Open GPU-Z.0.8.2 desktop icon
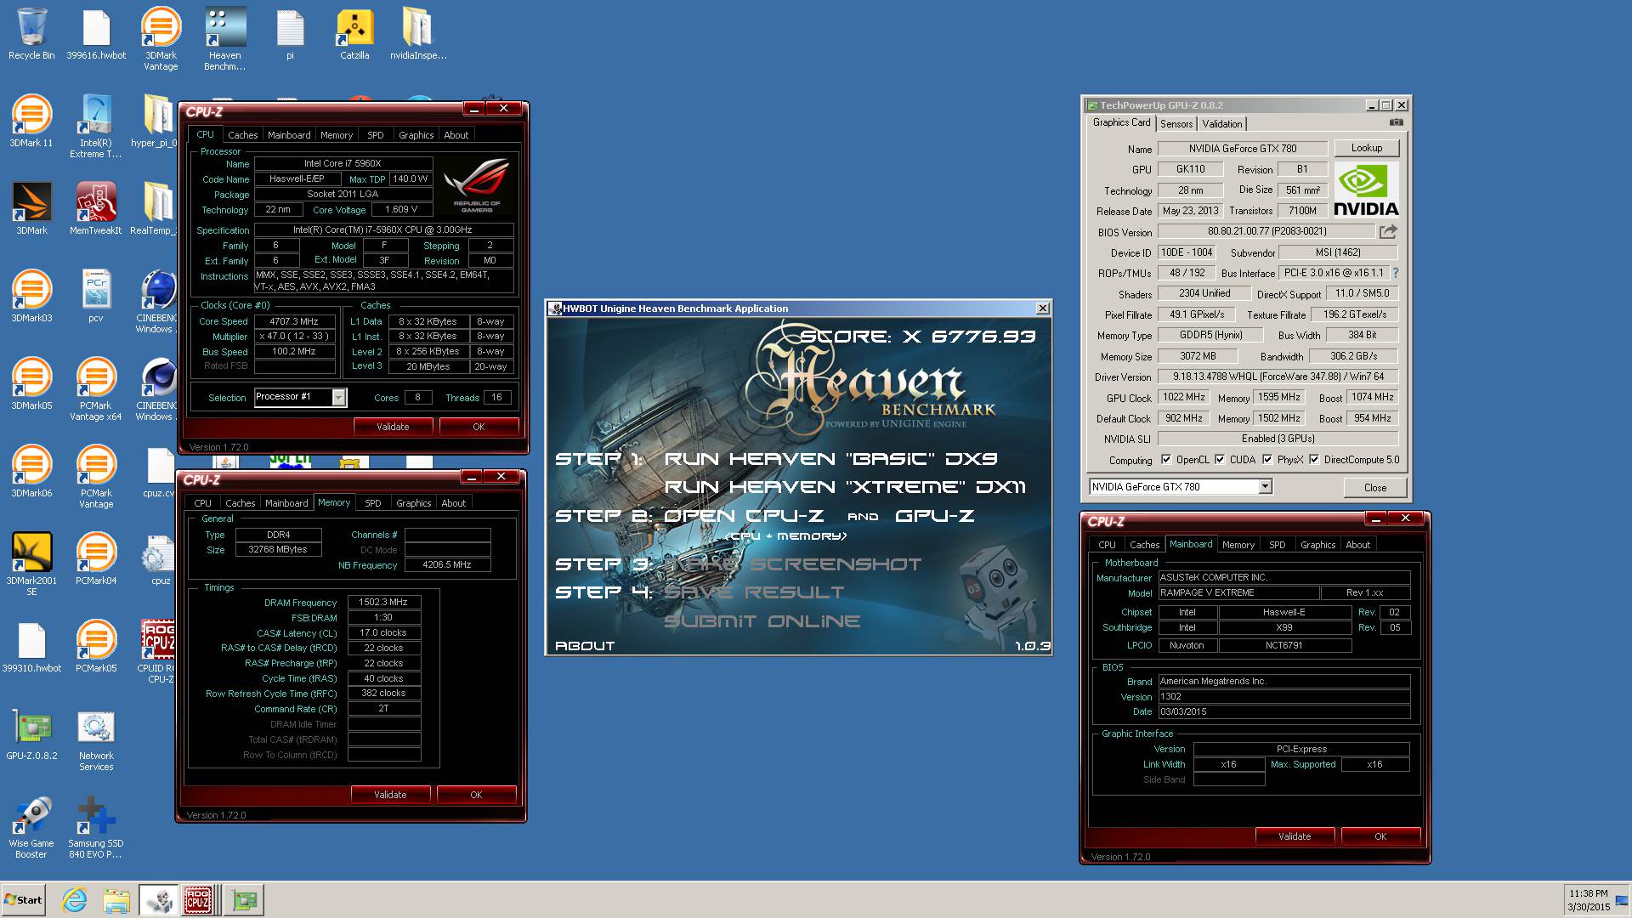 coord(31,734)
